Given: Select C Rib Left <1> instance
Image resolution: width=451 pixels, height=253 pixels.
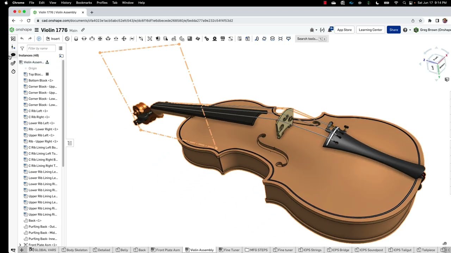Looking at the screenshot, I should coord(39,111).
